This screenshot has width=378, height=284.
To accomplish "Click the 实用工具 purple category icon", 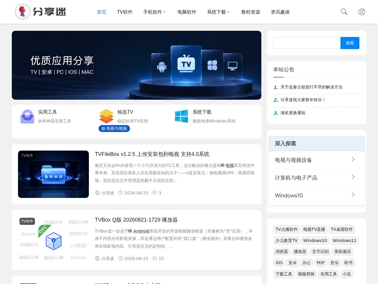I will click(x=27, y=117).
